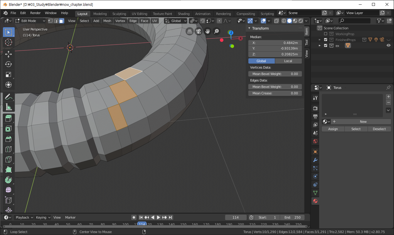Enable face select mode
The image size is (394, 235).
coord(61,21)
